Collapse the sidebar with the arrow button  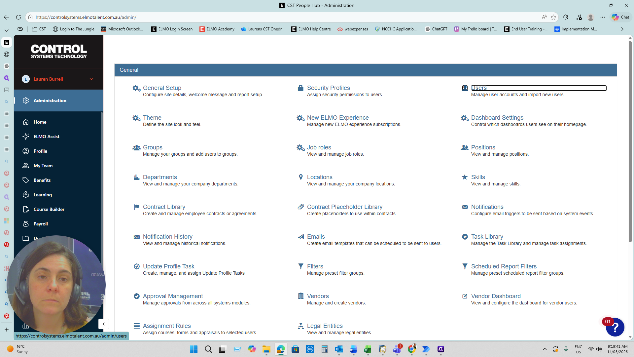tap(104, 324)
